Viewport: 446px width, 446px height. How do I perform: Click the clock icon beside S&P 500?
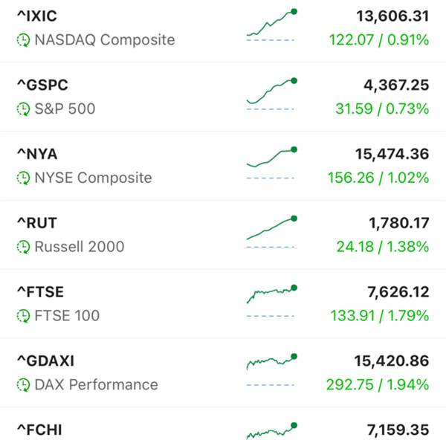coord(24,109)
